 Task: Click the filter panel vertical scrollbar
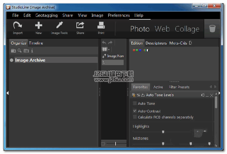(216, 102)
